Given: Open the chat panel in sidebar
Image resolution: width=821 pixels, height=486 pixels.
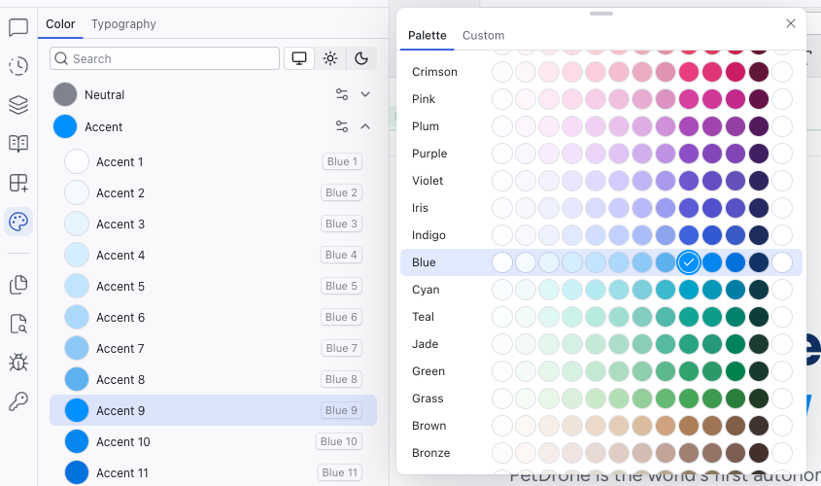Looking at the screenshot, I should pyautogui.click(x=18, y=27).
